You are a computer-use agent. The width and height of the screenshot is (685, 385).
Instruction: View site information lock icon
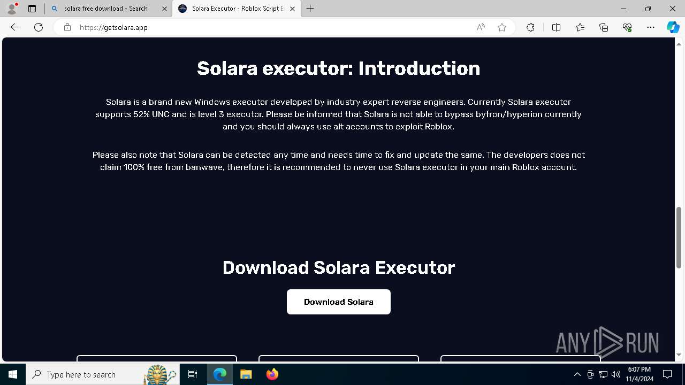67,27
